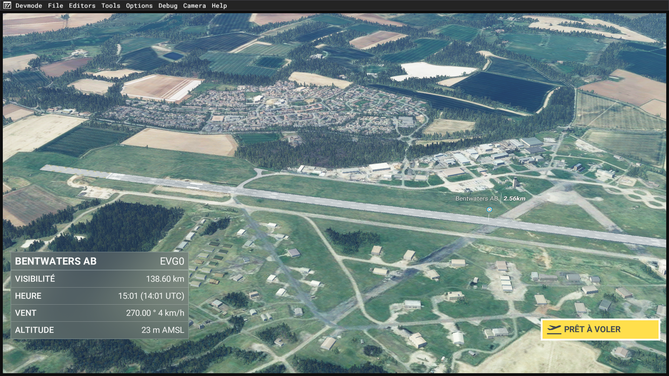Select the ALTITUDE row showing 23 m AMSL

point(99,330)
